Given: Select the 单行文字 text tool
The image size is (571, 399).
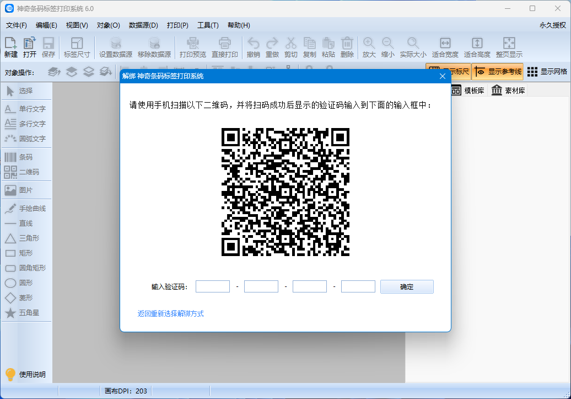Looking at the screenshot, I should (x=26, y=109).
